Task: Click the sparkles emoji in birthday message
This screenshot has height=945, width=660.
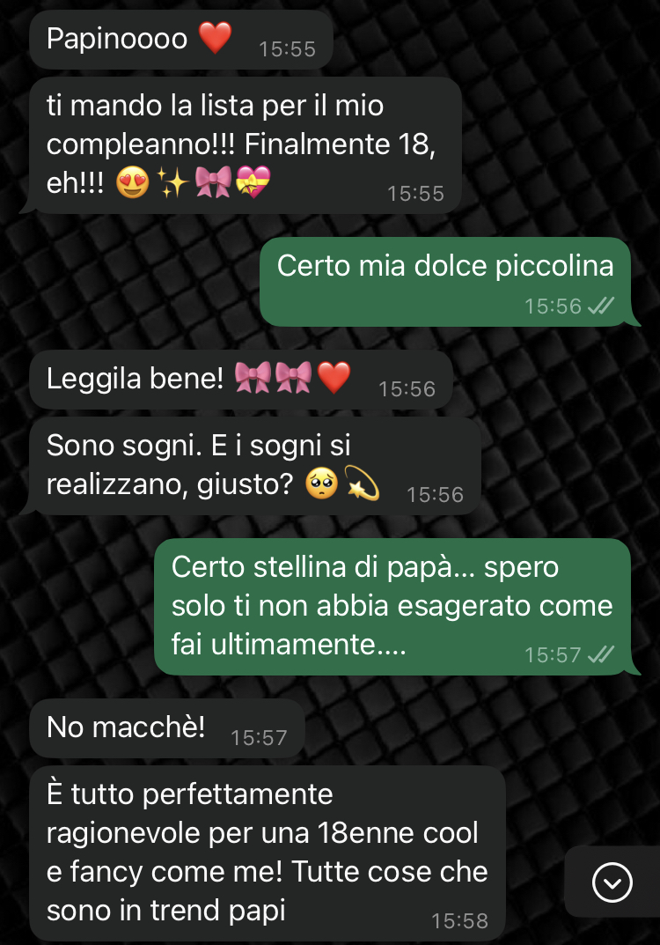Action: coord(172,182)
